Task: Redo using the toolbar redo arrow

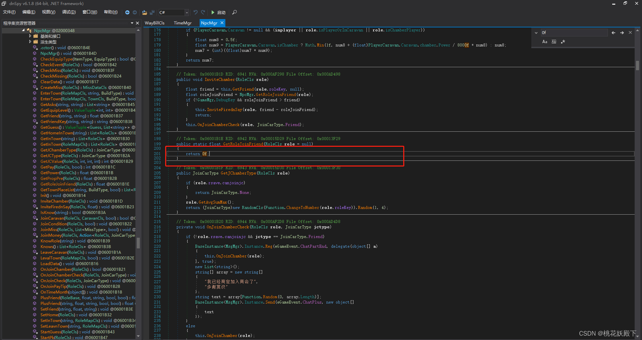Action: point(203,12)
